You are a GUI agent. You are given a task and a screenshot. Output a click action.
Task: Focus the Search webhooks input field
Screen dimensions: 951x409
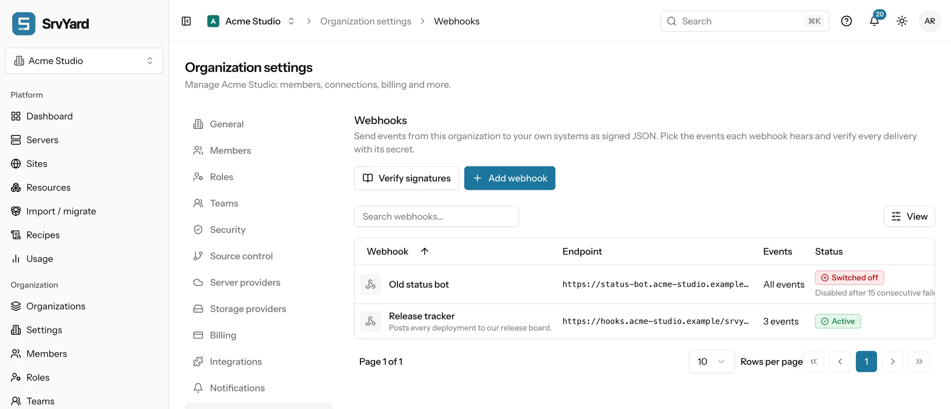pos(437,217)
